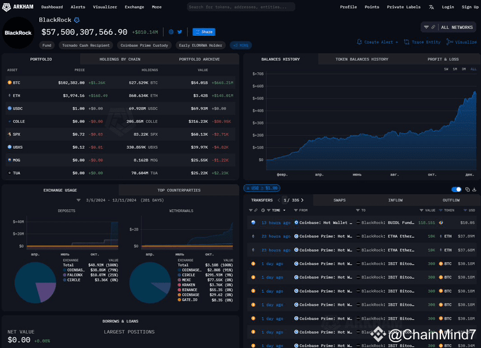Click the Share button
Screen dimensions: 481x348
point(204,32)
